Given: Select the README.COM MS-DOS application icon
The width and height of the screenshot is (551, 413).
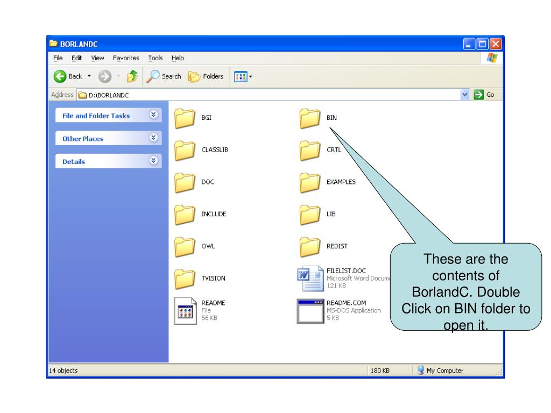Looking at the screenshot, I should 310,311.
